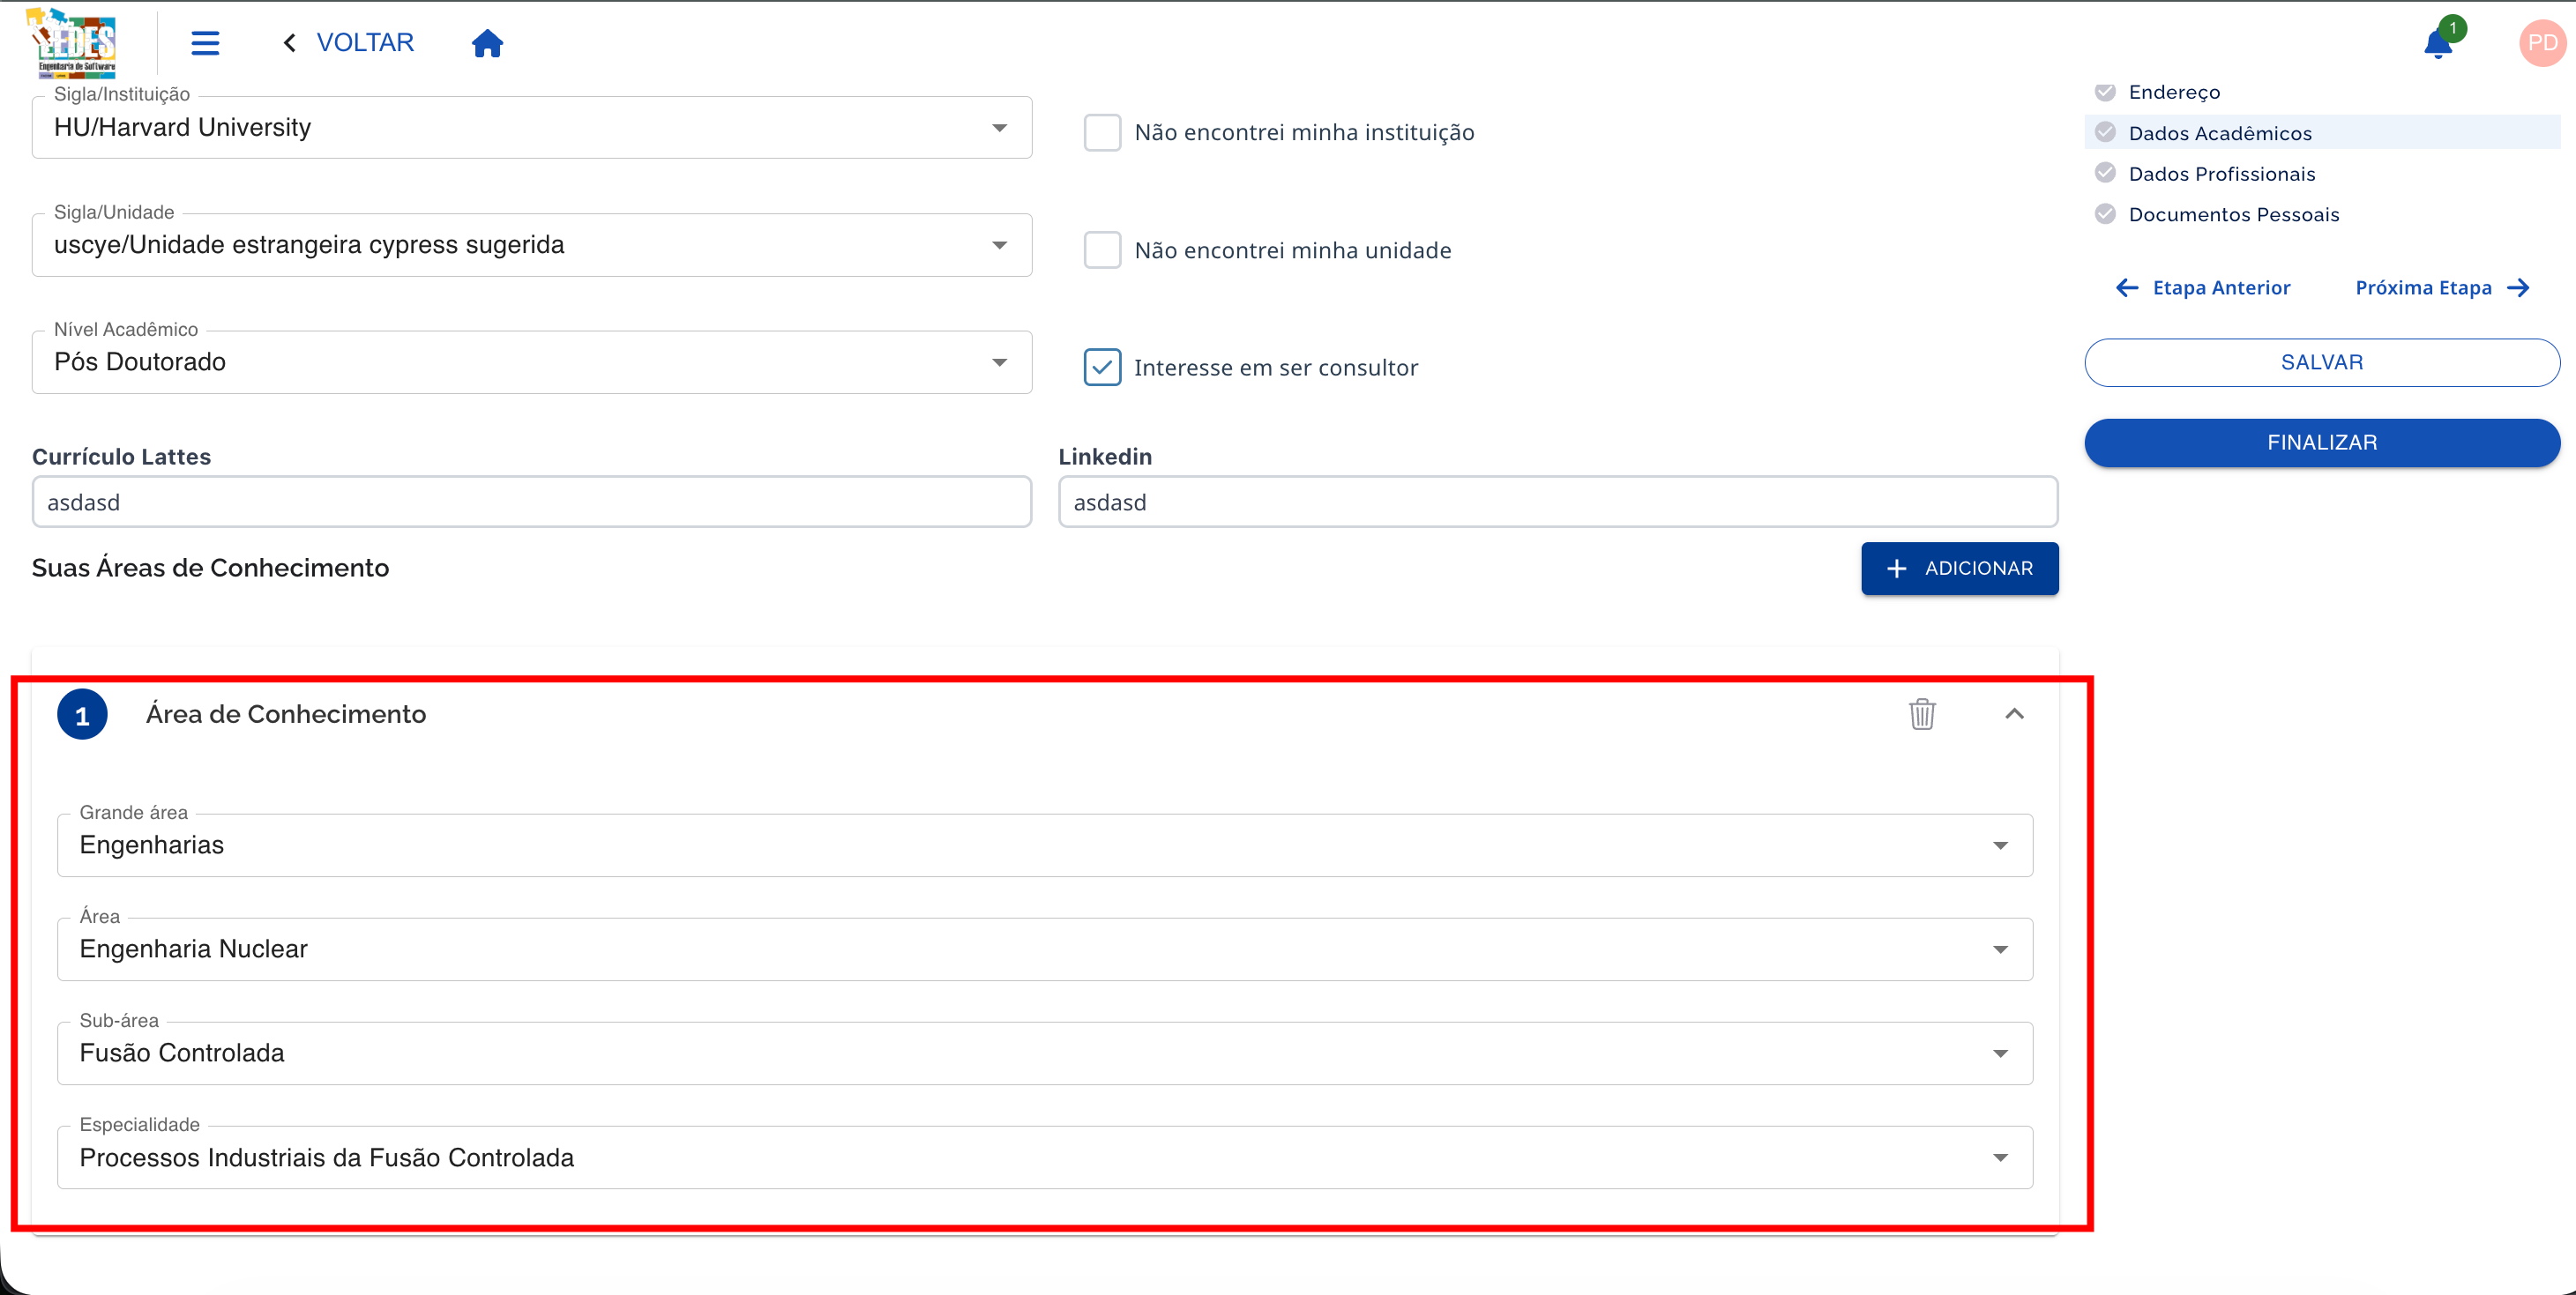Click the SALVAR button
The height and width of the screenshot is (1295, 2576).
pyautogui.click(x=2321, y=362)
